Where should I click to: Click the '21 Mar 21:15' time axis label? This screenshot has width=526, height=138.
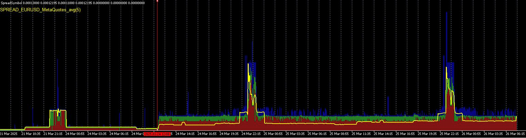[53, 134]
